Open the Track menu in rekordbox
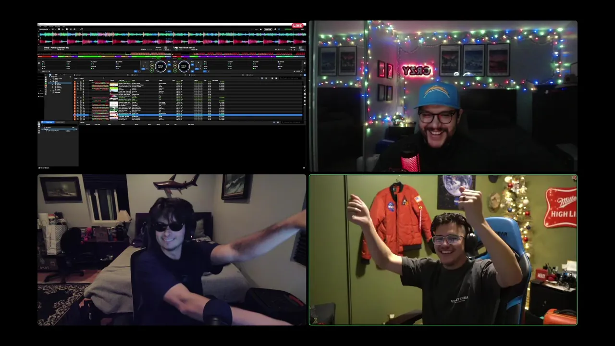 (x=51, y=26)
